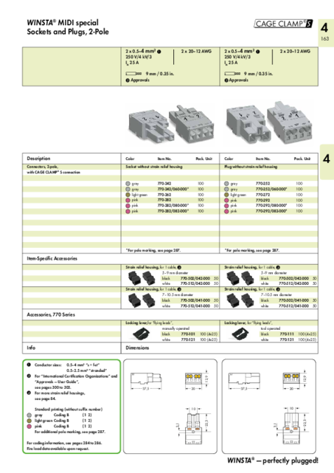The height and width of the screenshot is (473, 334).
Task: Click the black locking lever image for 770-101
Action: pos(141,334)
